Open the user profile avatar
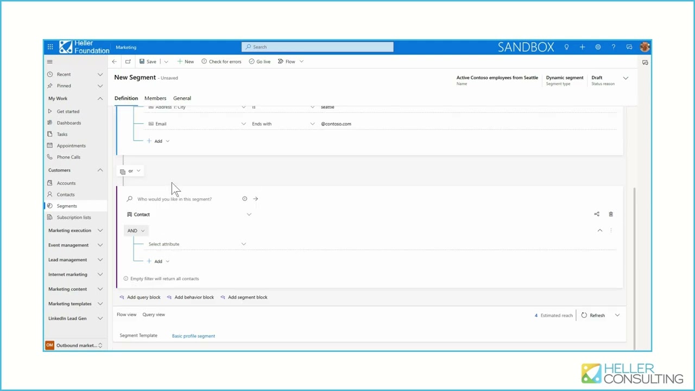 645,47
